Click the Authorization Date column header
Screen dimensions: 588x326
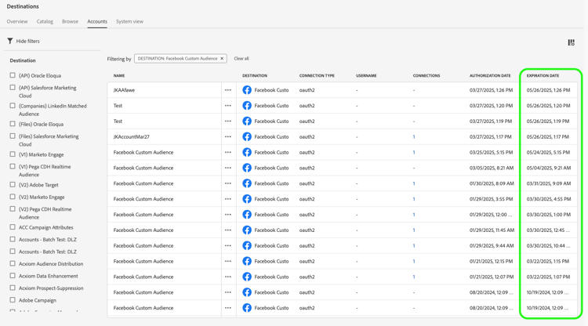pos(489,76)
